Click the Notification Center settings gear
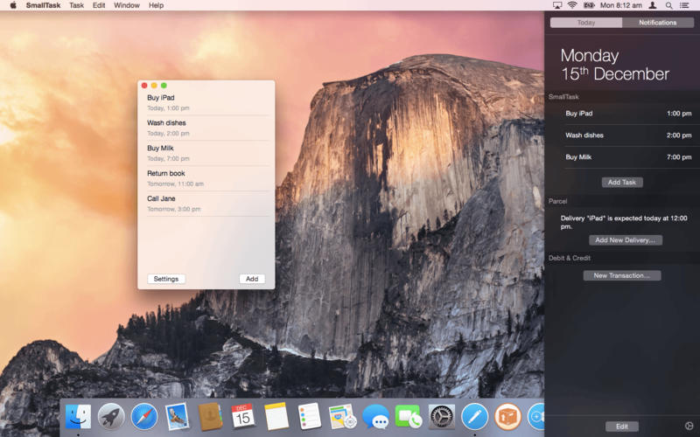This screenshot has height=437, width=700. pos(688,426)
